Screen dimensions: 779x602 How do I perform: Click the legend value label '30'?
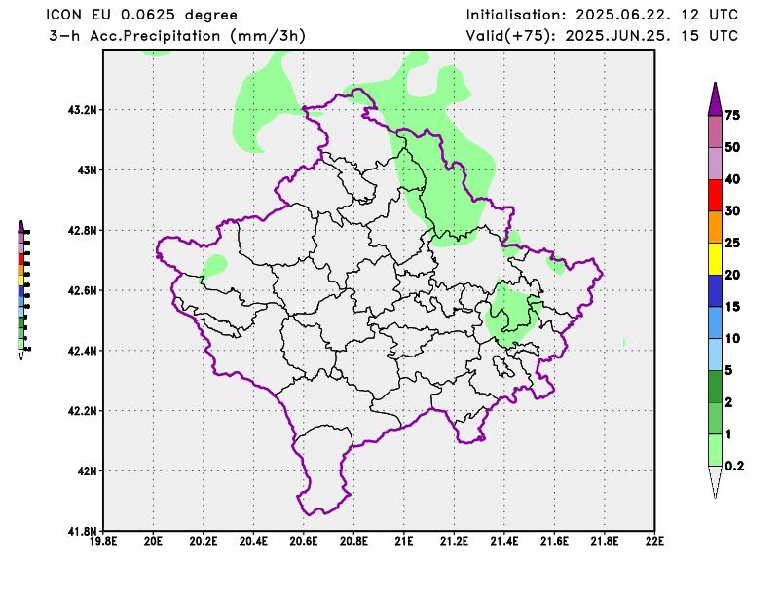pos(732,210)
